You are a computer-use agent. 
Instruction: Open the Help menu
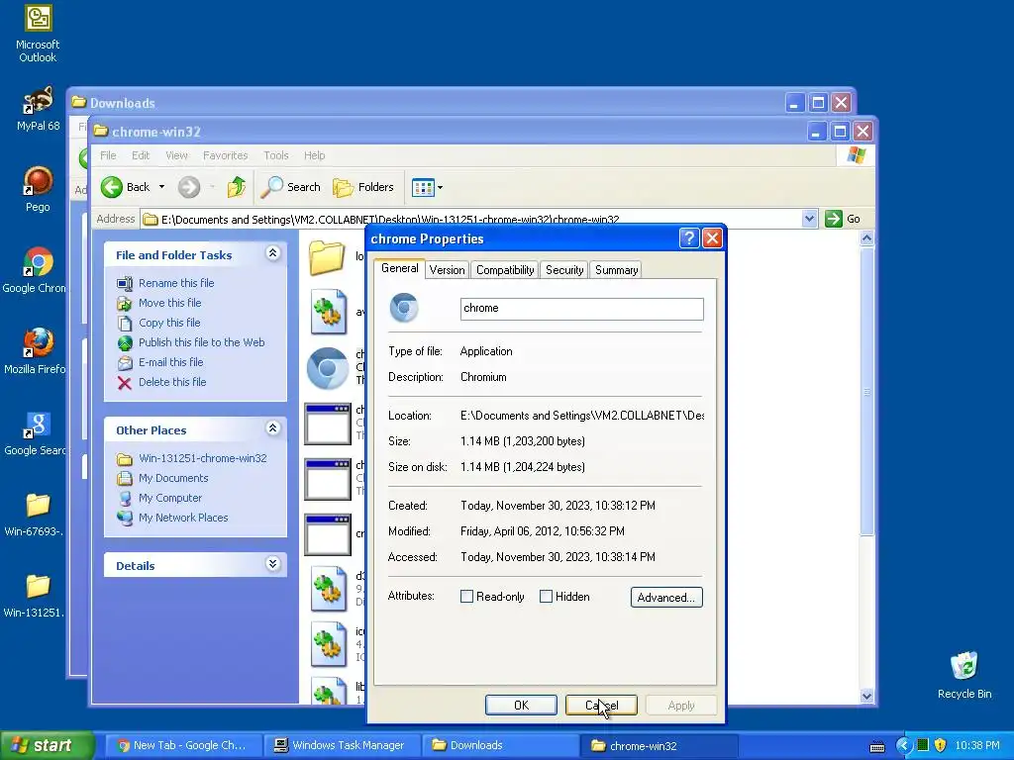point(314,155)
